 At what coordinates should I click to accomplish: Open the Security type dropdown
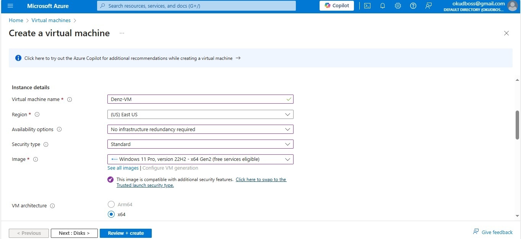(x=200, y=144)
